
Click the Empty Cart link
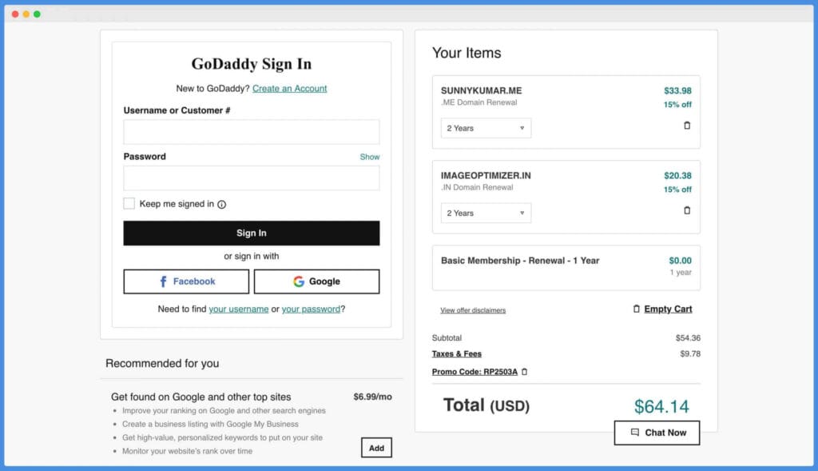668,309
